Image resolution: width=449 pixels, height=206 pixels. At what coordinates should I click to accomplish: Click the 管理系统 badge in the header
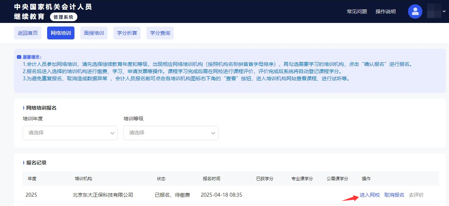coord(63,17)
